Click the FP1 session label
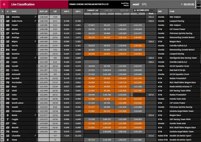 click(144, 4)
